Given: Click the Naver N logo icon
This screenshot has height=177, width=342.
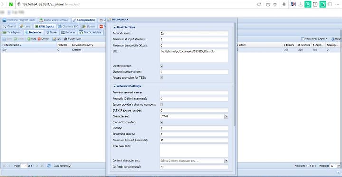Looking at the screenshot, I should click(x=11, y=4).
